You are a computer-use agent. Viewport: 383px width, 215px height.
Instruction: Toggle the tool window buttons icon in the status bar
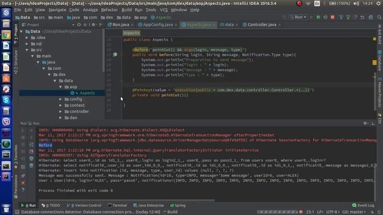pos(17,212)
